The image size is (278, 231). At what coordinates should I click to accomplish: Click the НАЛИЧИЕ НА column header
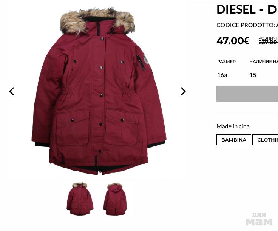coord(264,62)
